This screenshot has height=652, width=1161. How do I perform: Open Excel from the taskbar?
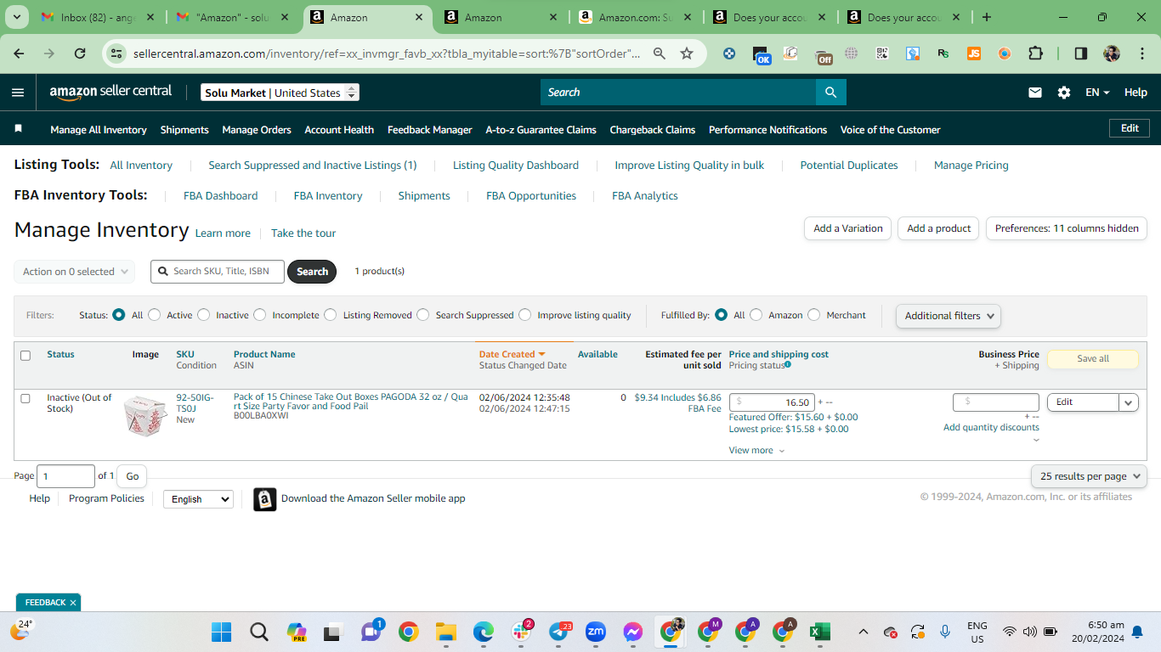click(x=820, y=632)
